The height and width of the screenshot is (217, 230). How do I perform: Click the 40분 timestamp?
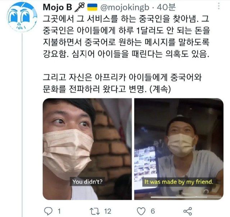tap(166, 7)
